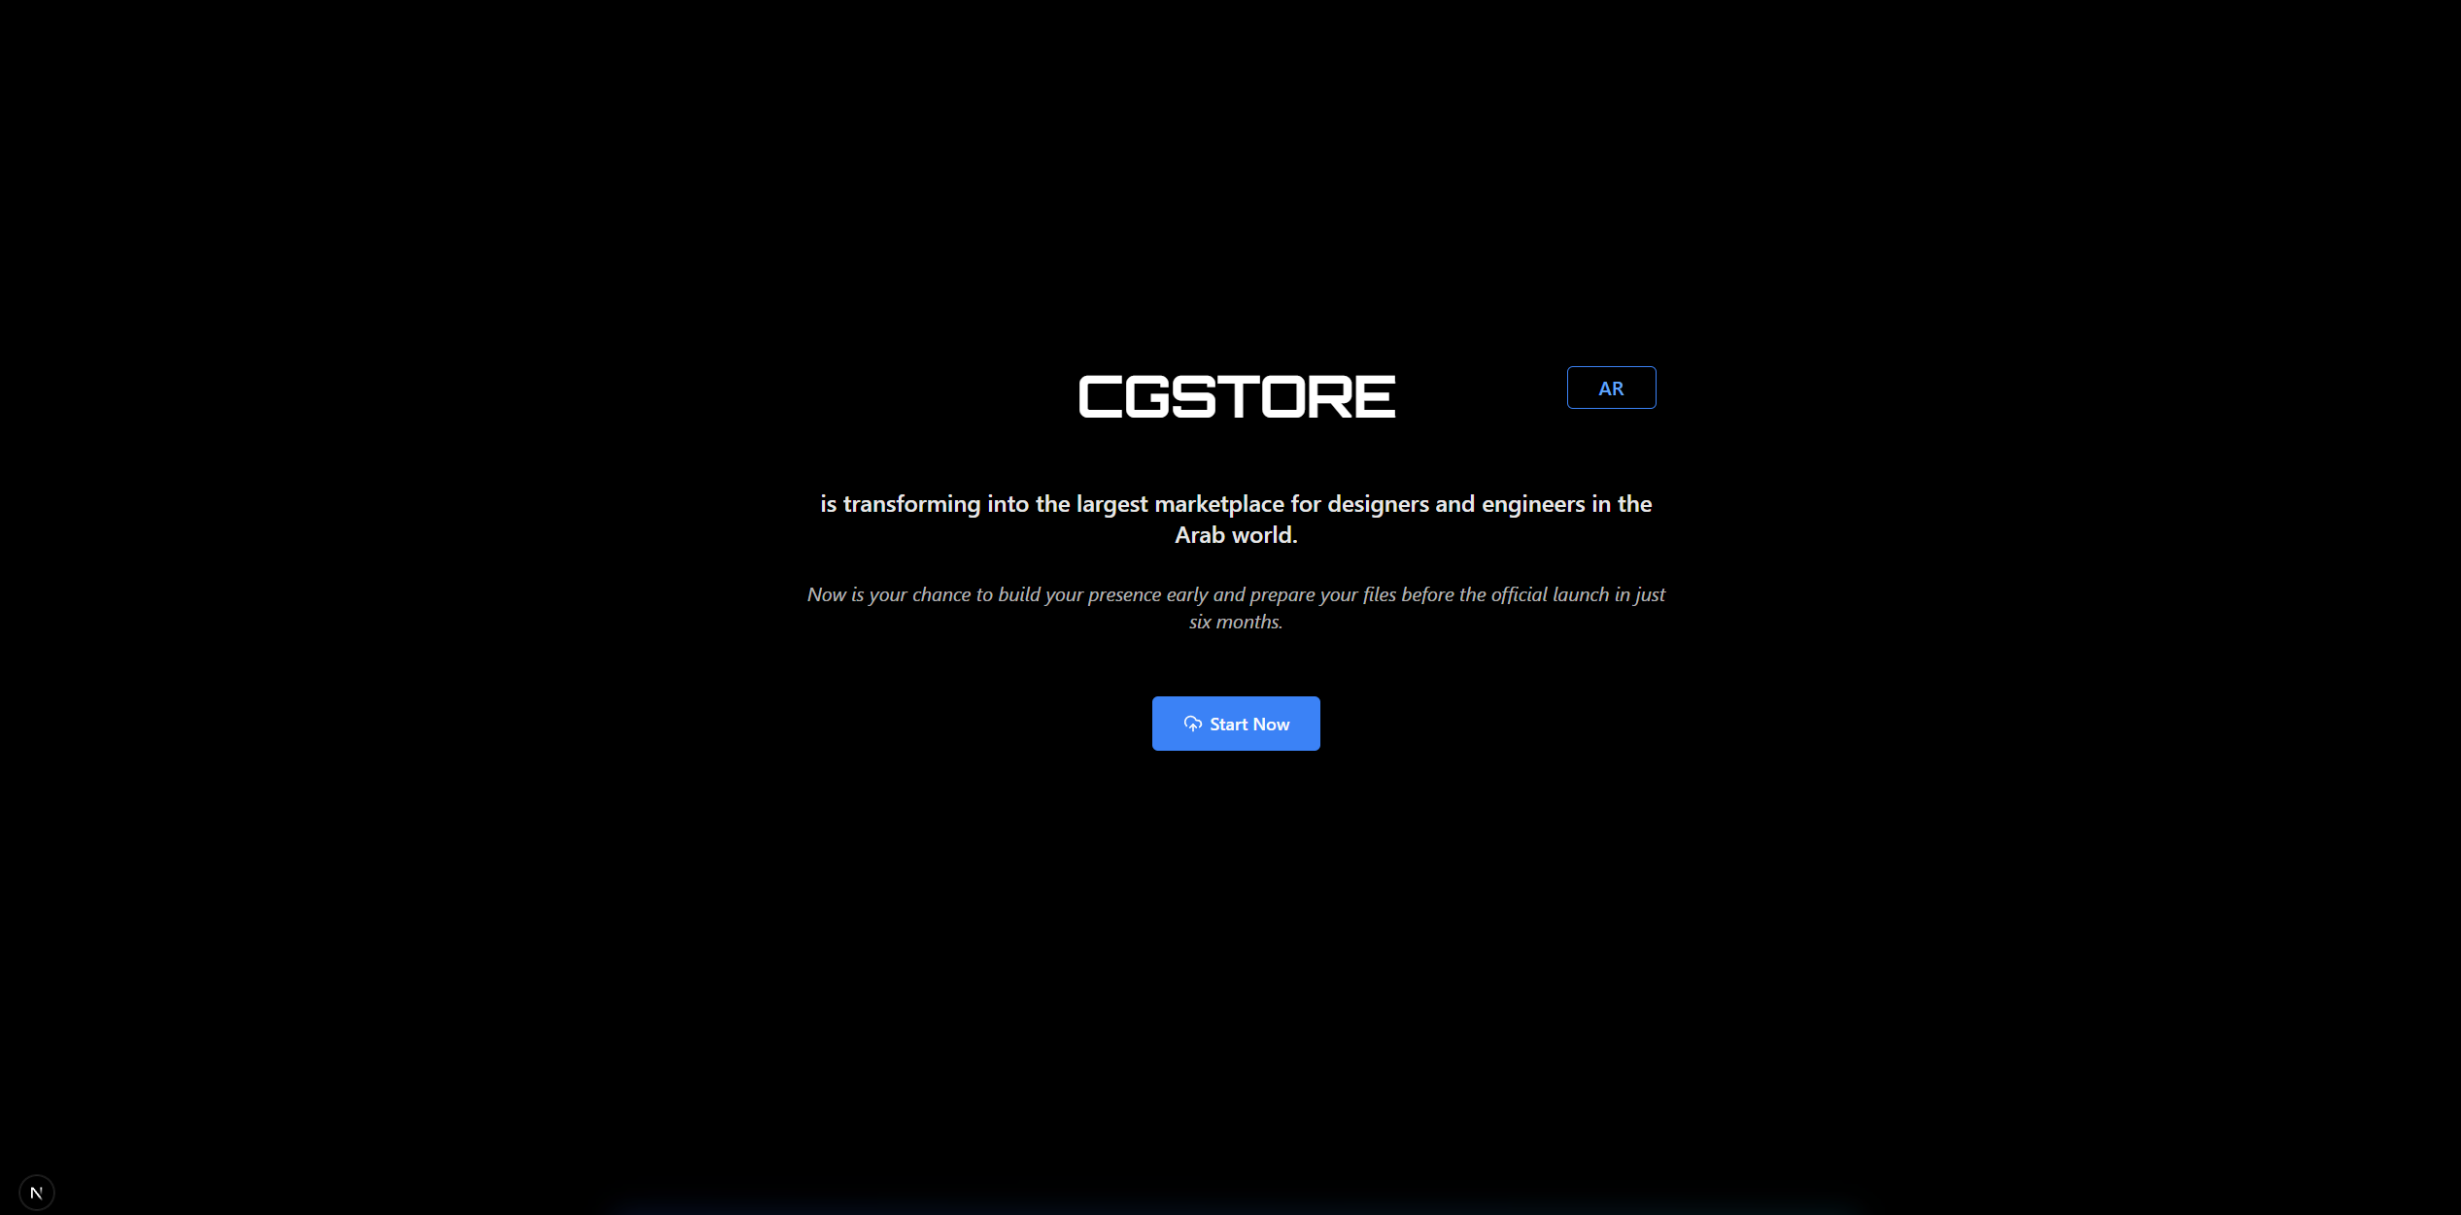Open the Next.js dev tools N icon
The image size is (2461, 1215).
[37, 1192]
